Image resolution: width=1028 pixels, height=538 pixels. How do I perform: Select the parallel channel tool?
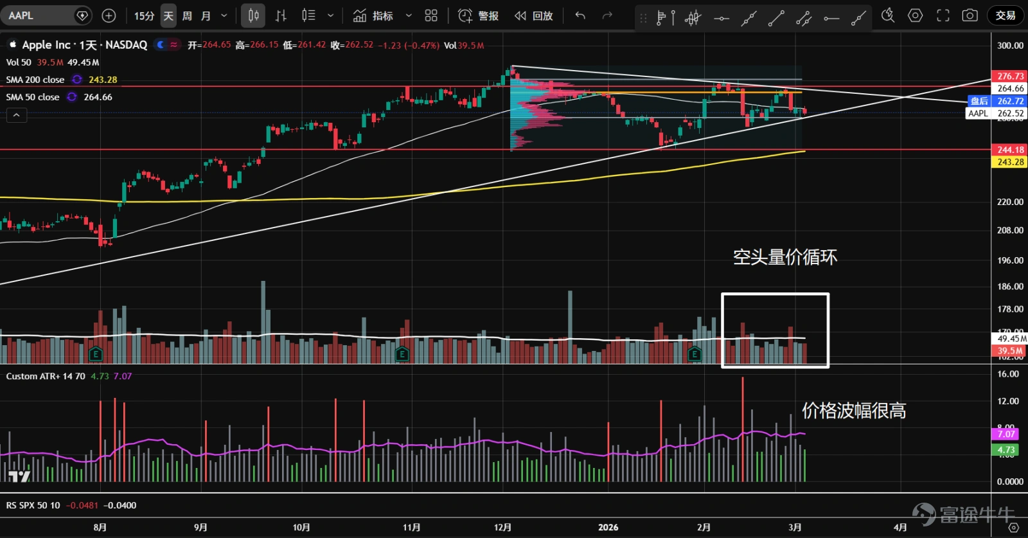(804, 18)
